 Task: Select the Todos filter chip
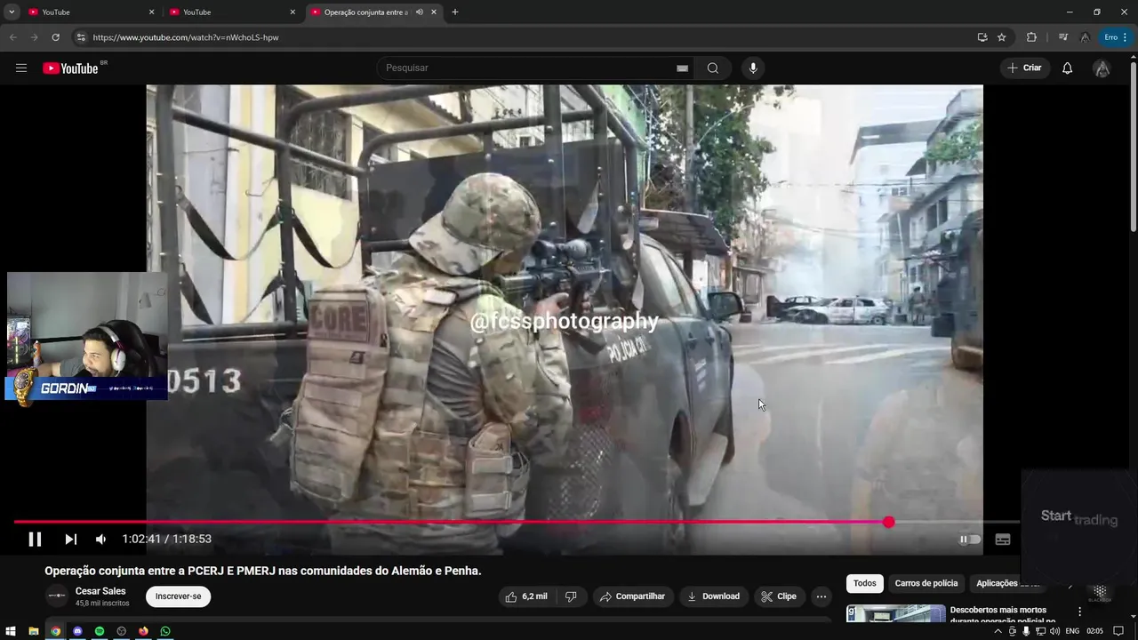(865, 583)
